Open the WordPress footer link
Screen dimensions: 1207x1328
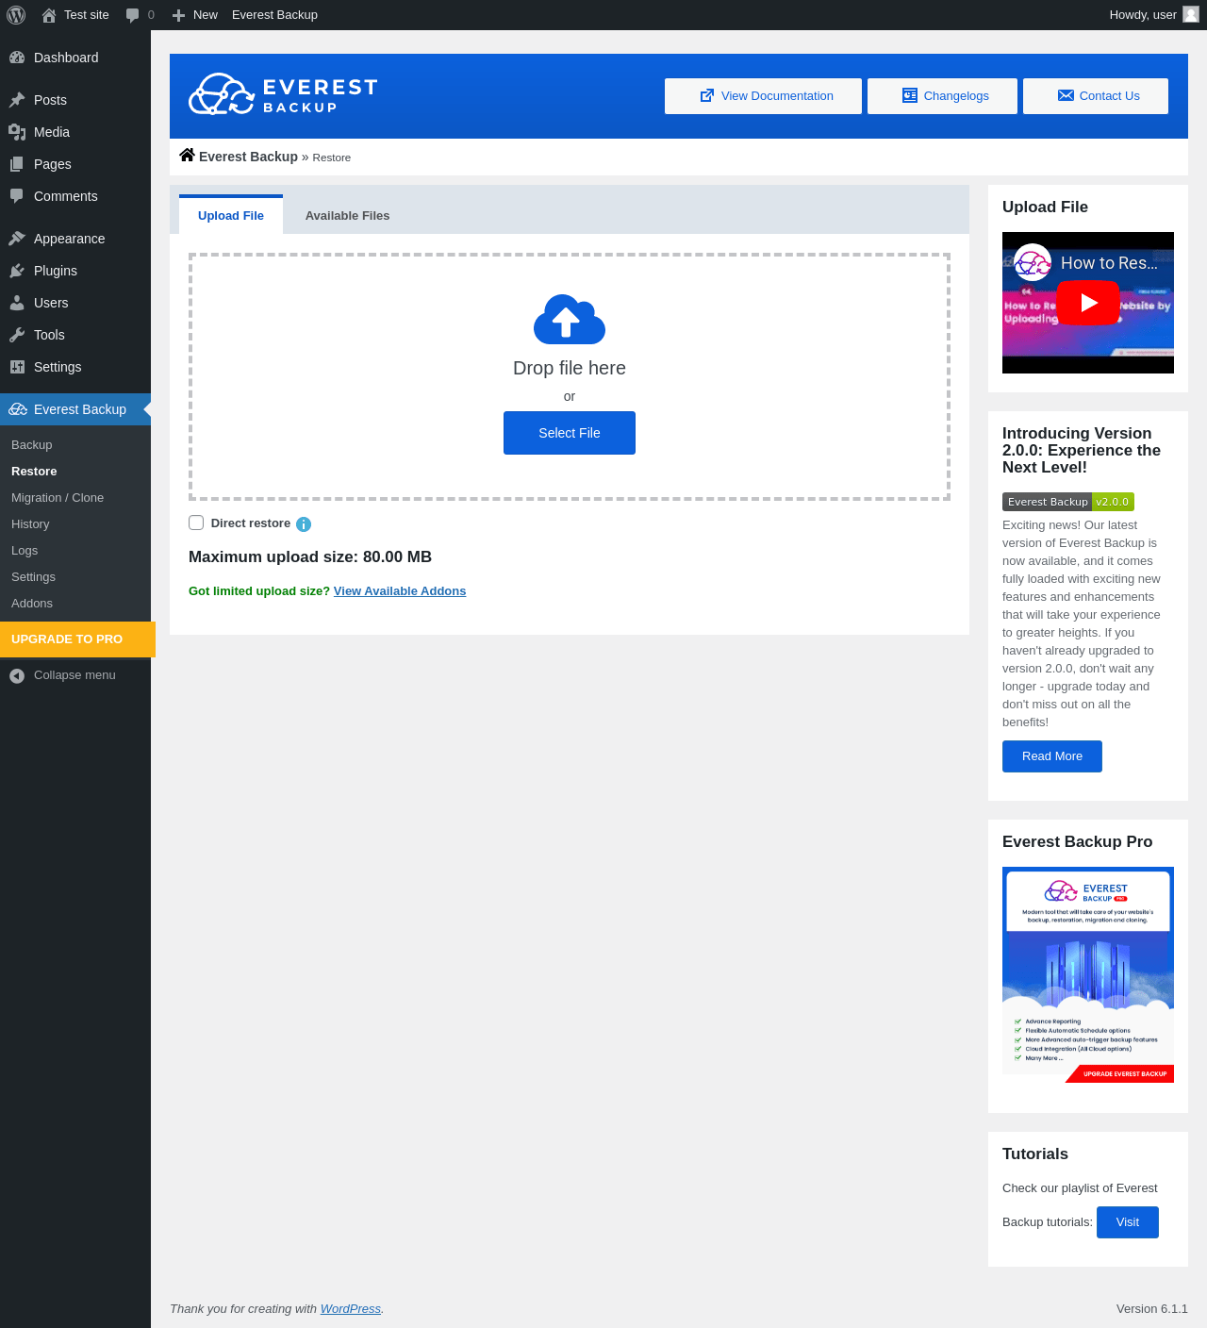click(x=351, y=1309)
